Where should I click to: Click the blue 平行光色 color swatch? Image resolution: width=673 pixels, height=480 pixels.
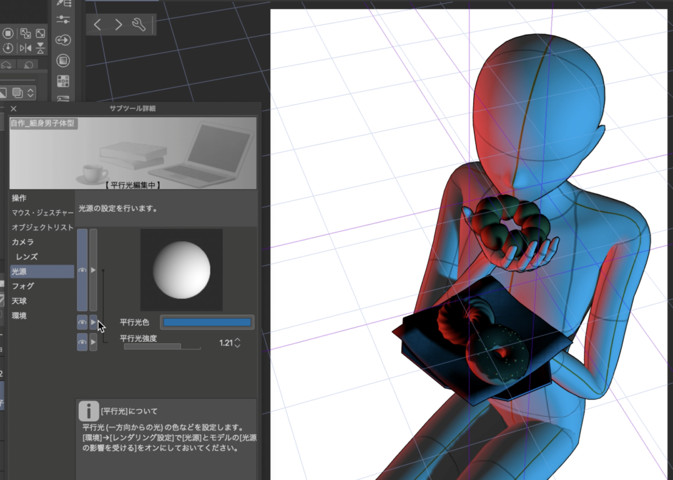207,322
